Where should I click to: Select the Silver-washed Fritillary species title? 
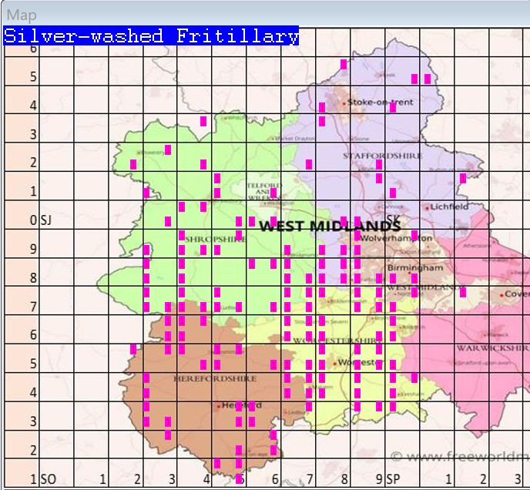[151, 36]
